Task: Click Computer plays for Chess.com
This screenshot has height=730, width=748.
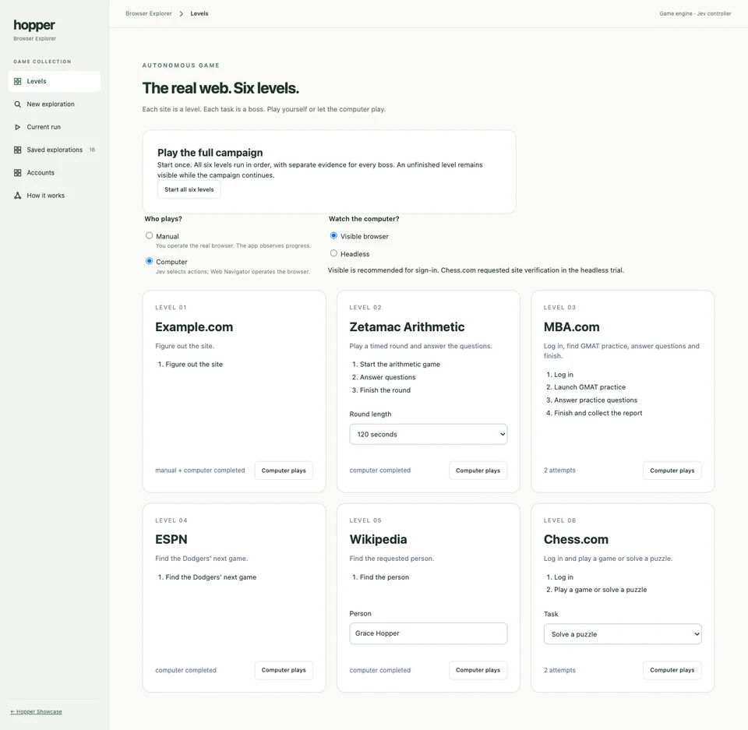Action: [x=672, y=670]
